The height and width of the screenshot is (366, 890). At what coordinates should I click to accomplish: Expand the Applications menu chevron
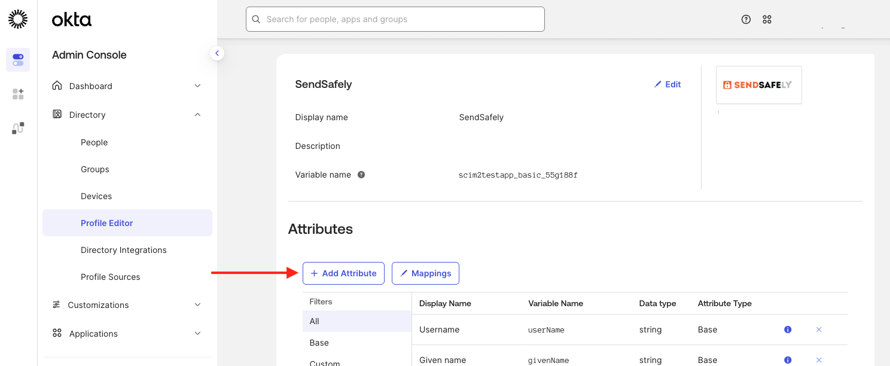197,334
